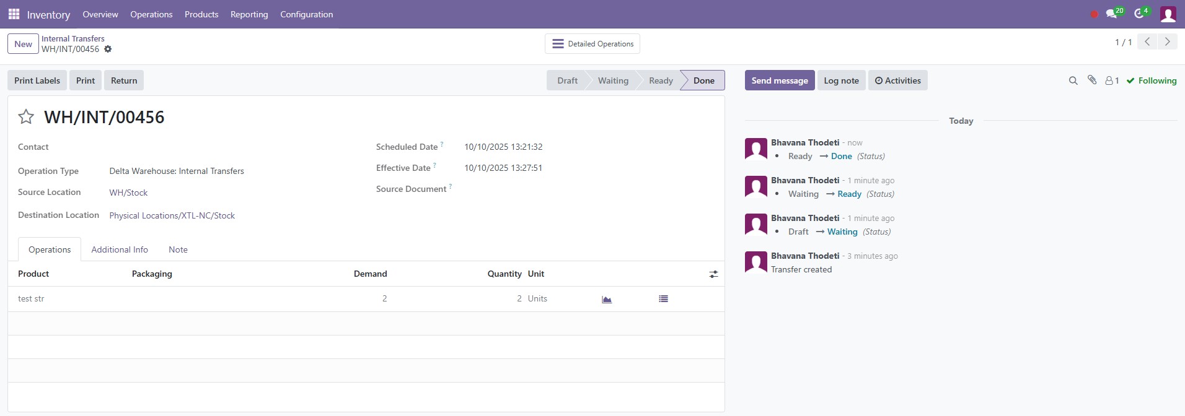Mark transfer as favorite with star icon
This screenshot has height=416, width=1185.
tap(26, 117)
